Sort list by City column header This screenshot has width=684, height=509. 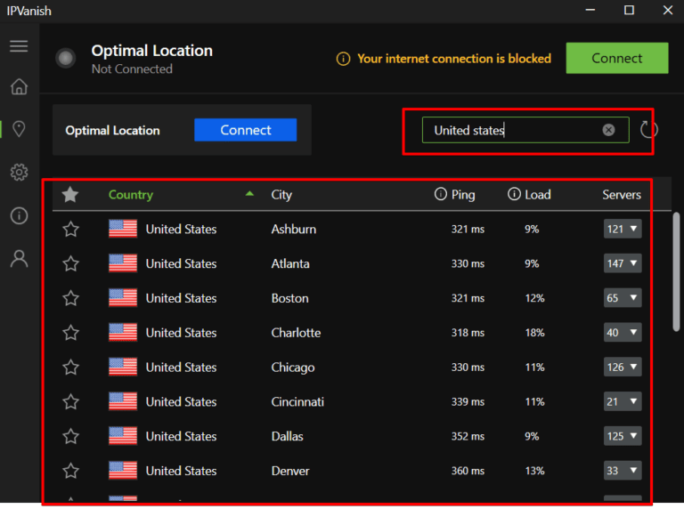click(x=281, y=195)
